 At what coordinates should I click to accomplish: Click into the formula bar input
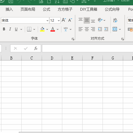88,48
